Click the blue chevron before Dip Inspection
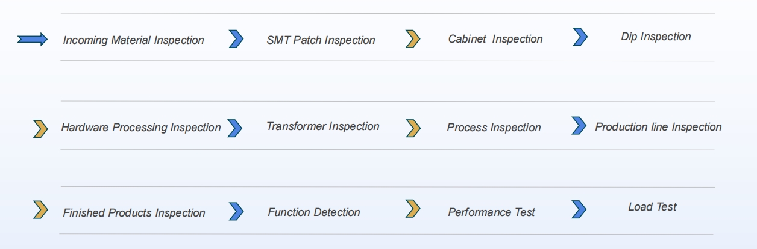 click(580, 37)
